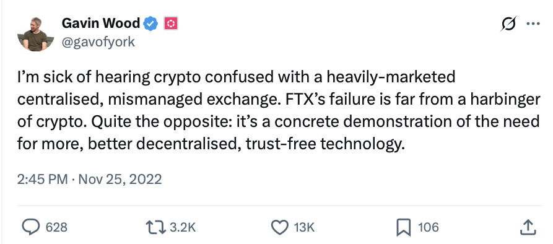
Task: Bookmark the tweet with the bookmark icon
Action: 404,227
